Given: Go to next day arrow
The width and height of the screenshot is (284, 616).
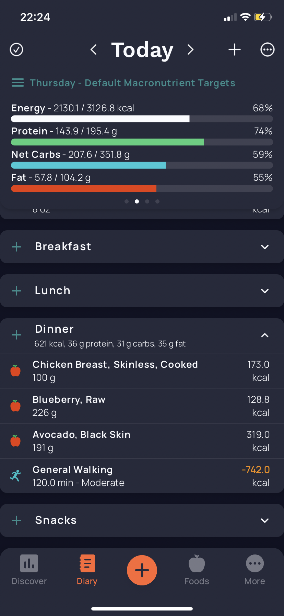Looking at the screenshot, I should (x=191, y=49).
